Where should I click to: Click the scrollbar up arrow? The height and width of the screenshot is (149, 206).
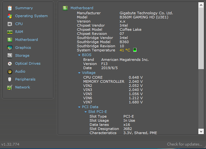[201, 5]
